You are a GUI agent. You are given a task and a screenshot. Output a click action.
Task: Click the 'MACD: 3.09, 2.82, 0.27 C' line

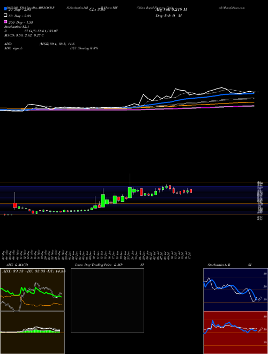(x=24, y=35)
